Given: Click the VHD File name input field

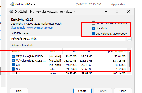Looking at the screenshot, I should (x=68, y=39).
